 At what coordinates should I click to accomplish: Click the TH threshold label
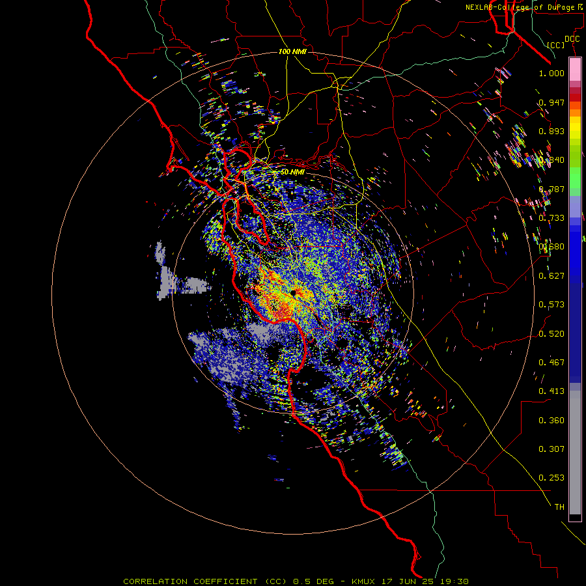tap(559, 507)
